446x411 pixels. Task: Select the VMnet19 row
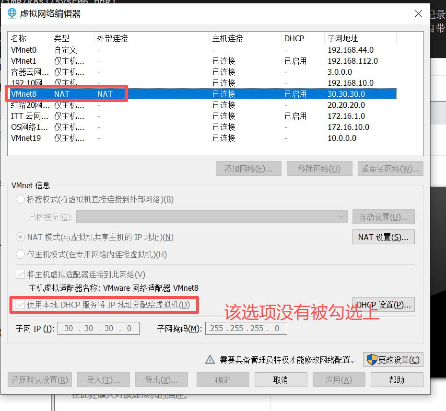pyautogui.click(x=202, y=138)
